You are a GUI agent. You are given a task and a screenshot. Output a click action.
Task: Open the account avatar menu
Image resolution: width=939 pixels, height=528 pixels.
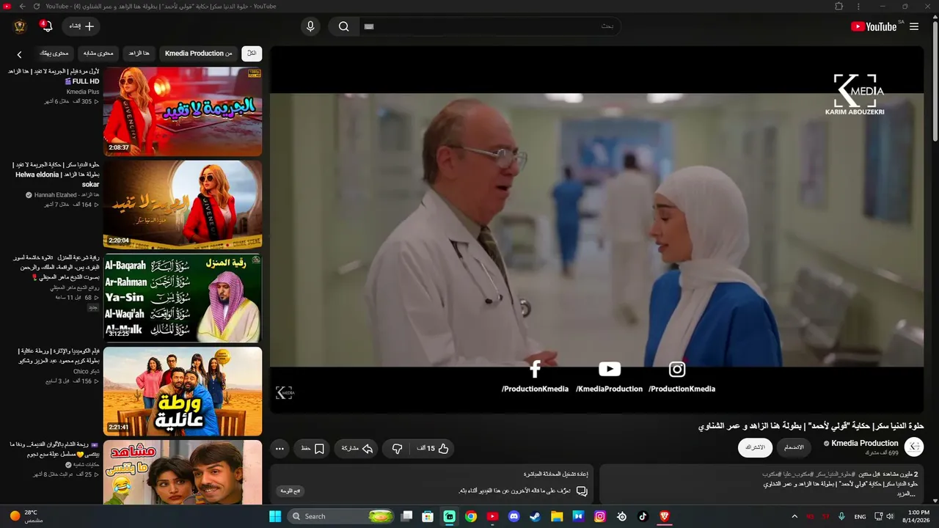click(x=20, y=26)
